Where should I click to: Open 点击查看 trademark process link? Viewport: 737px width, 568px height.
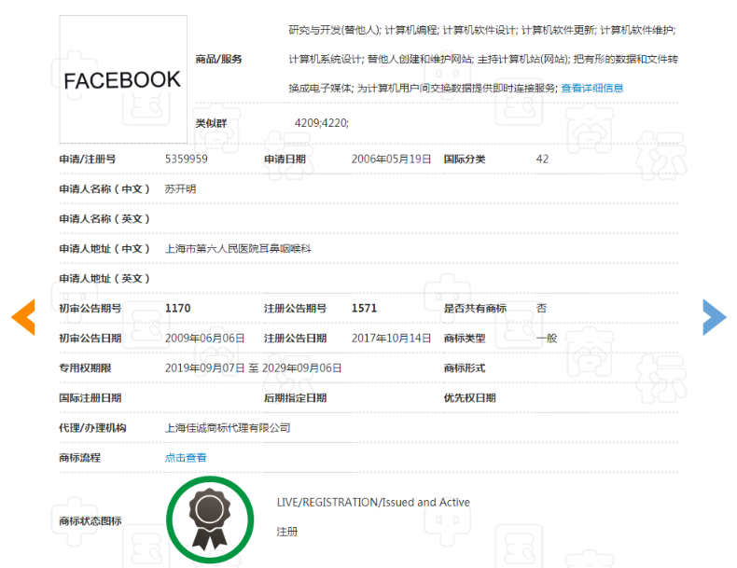pos(186,458)
